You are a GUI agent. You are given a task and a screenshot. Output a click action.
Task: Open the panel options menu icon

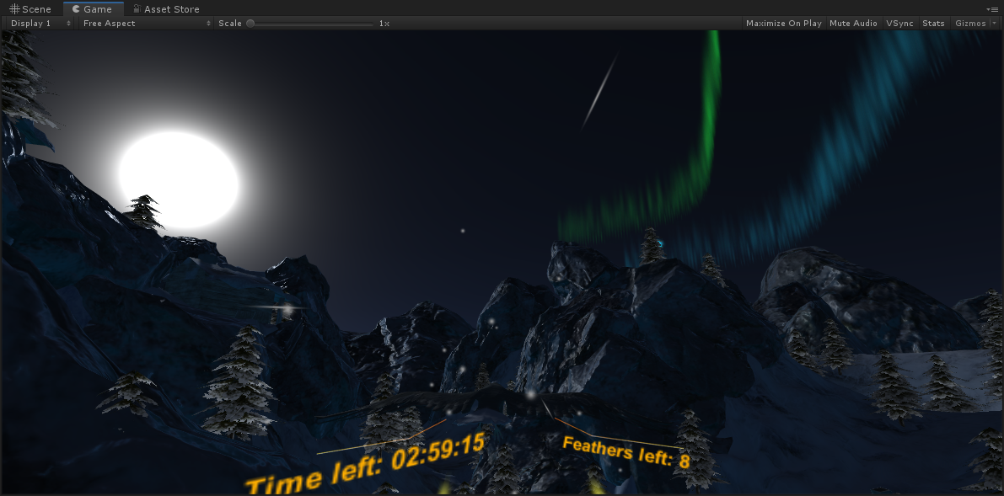coord(992,8)
